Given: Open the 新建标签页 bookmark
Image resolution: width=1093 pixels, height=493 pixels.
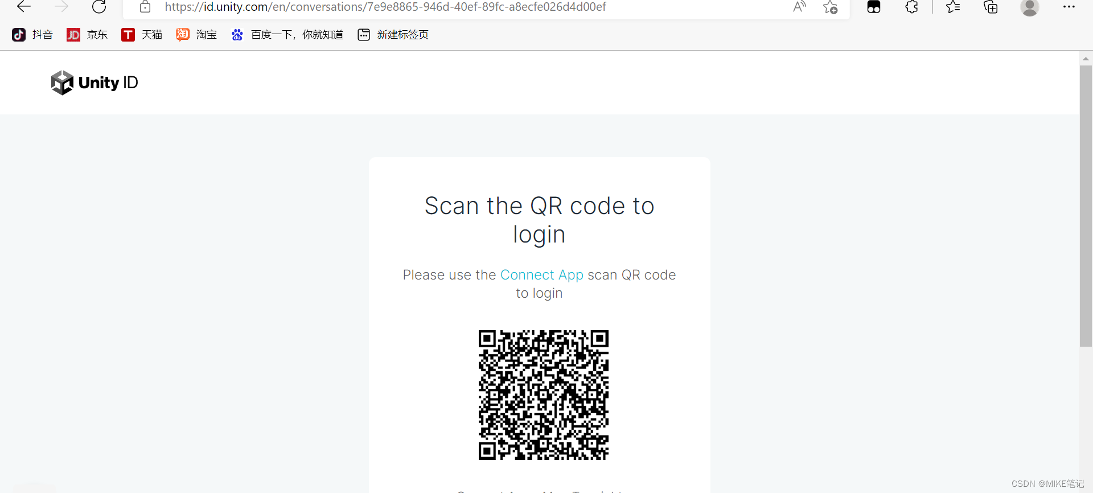Looking at the screenshot, I should pyautogui.click(x=393, y=35).
